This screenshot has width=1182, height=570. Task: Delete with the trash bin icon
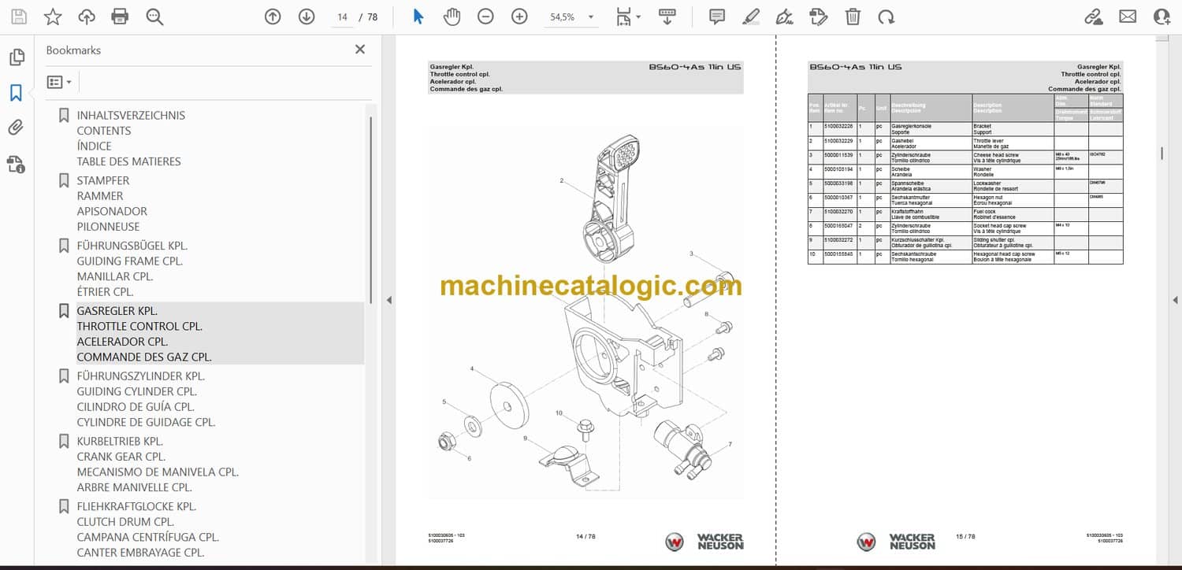[853, 17]
